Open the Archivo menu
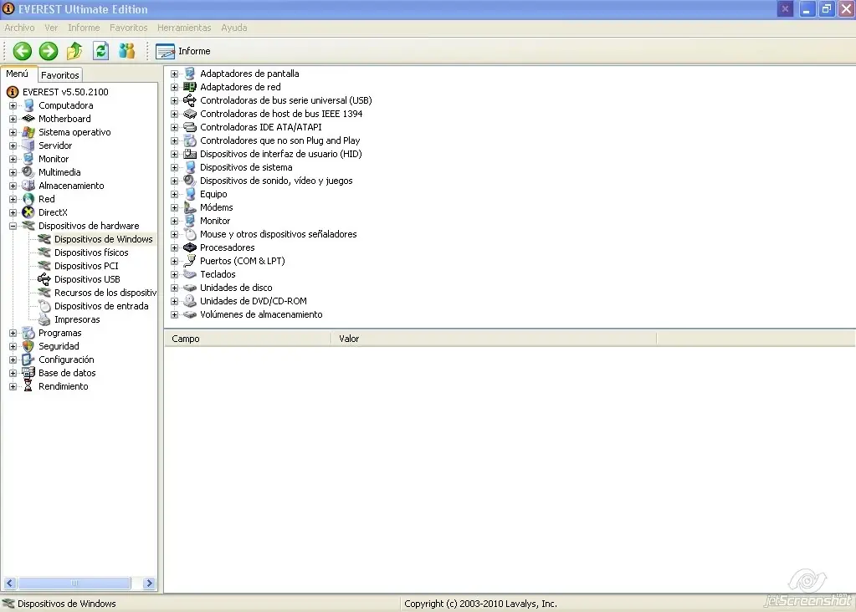Viewport: 856px width, 612px height. [x=19, y=28]
